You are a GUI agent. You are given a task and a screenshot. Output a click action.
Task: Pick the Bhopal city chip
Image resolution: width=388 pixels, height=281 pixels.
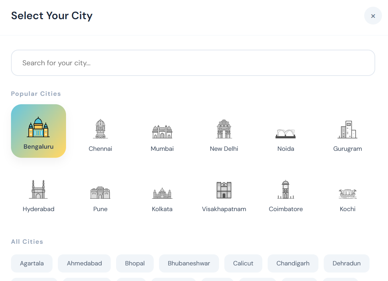tap(135, 263)
